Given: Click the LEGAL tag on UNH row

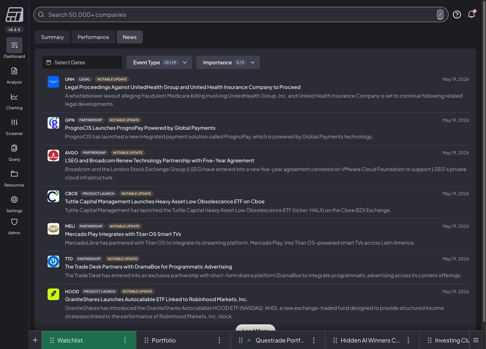Looking at the screenshot, I should point(85,79).
